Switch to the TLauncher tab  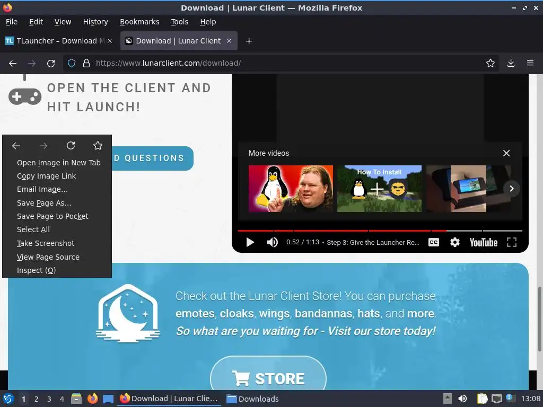pos(59,41)
